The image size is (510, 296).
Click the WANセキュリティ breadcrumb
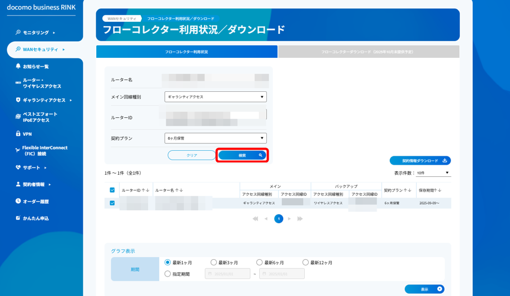click(122, 18)
